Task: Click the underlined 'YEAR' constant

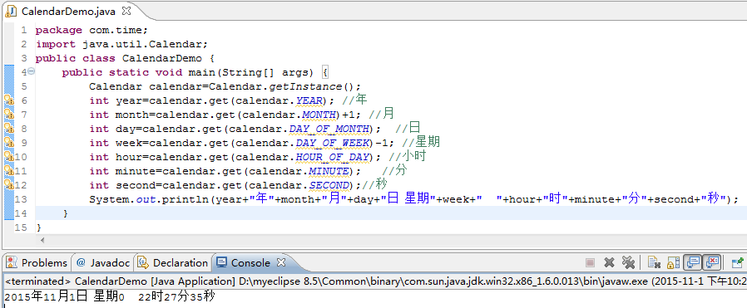Action: (x=309, y=100)
